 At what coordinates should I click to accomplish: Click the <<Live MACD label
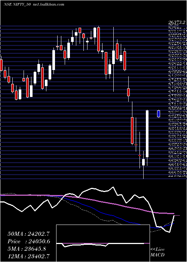tap(157, 252)
